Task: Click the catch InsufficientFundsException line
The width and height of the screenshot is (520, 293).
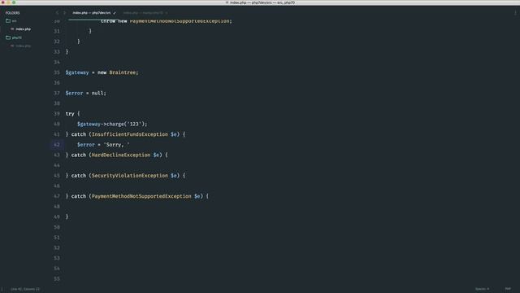Action: click(x=125, y=134)
